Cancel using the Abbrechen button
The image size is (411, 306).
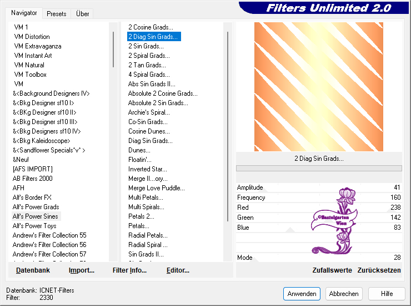pos(344,294)
